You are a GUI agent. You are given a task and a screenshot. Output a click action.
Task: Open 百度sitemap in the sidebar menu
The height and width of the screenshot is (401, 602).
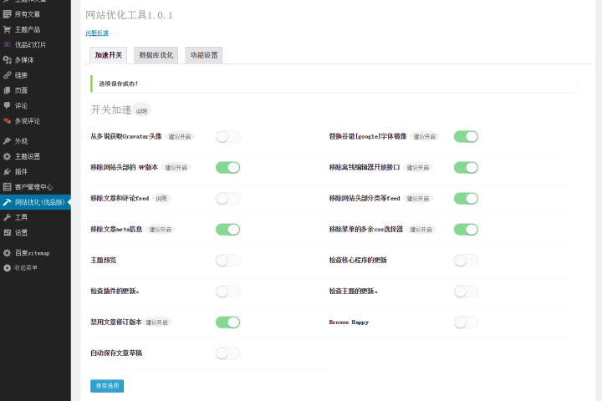(32, 252)
